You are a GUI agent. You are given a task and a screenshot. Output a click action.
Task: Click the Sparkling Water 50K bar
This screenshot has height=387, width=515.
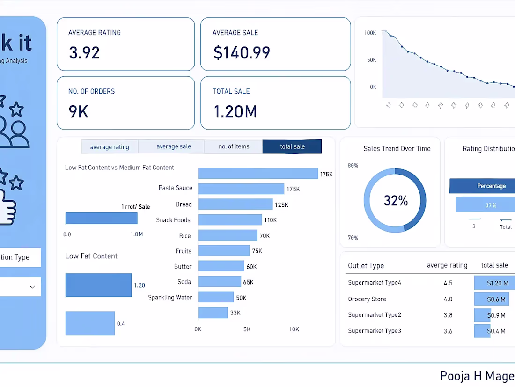click(x=216, y=297)
